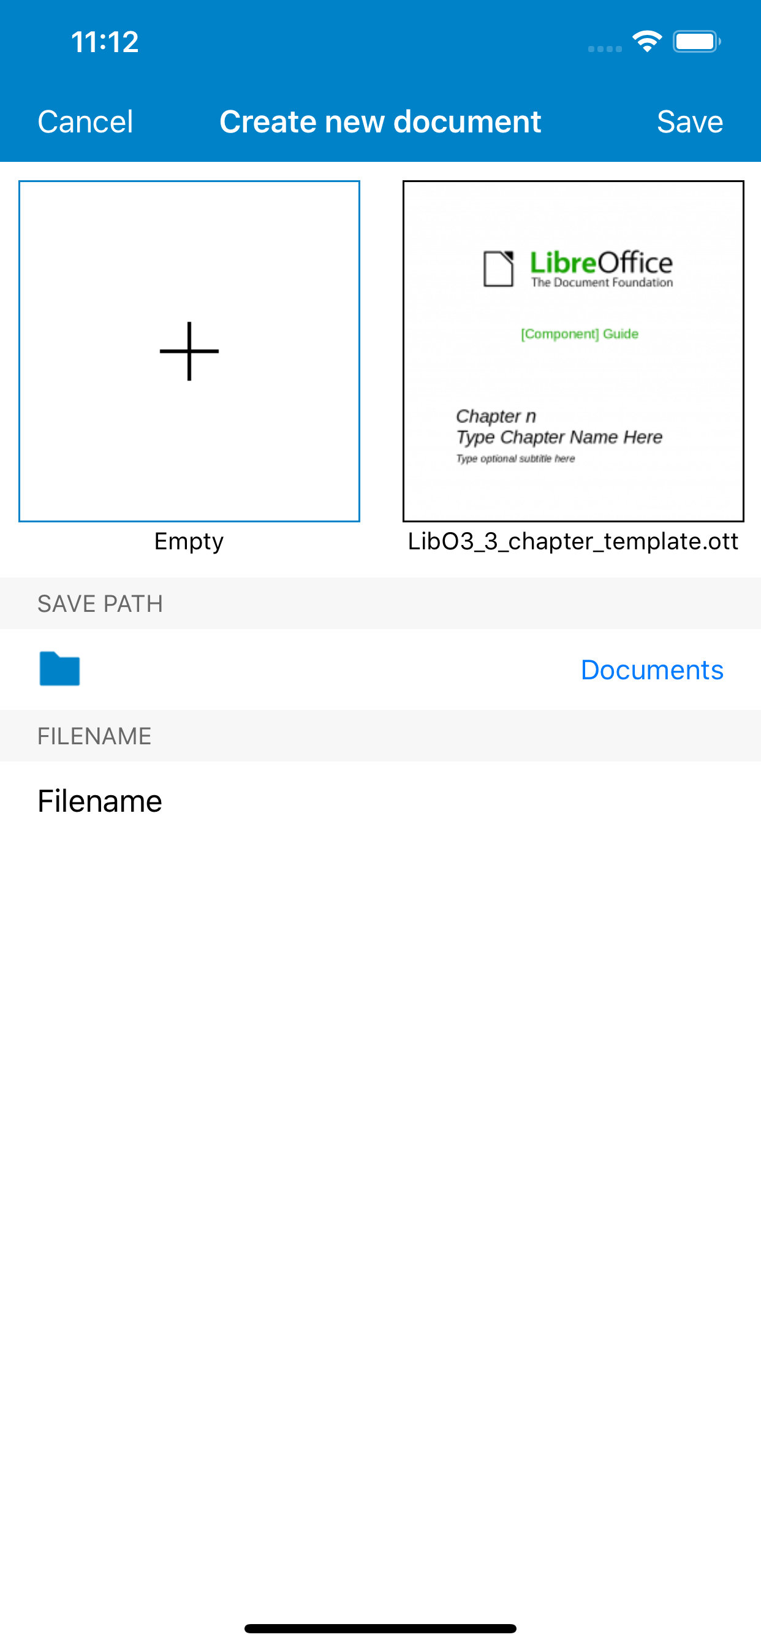Screen dimensions: 761x1648
Task: Tap the Wi-Fi icon in the status bar
Action: click(x=646, y=40)
